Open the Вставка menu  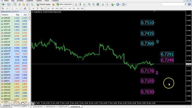[x=20, y=1]
